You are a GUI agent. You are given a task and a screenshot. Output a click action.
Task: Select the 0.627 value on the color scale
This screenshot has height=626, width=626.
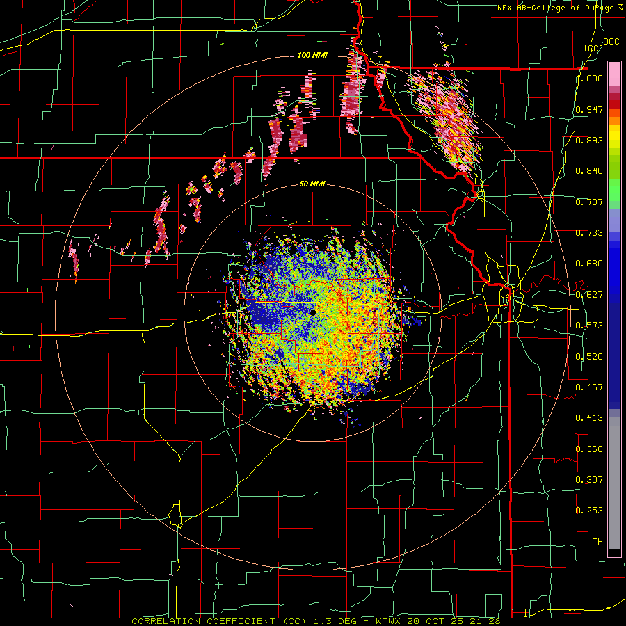click(589, 295)
